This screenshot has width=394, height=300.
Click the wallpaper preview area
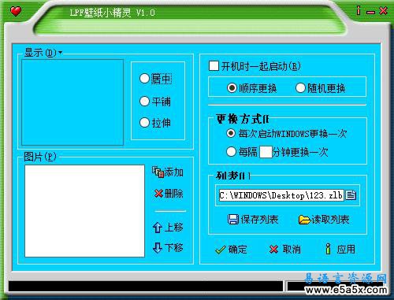[72, 102]
